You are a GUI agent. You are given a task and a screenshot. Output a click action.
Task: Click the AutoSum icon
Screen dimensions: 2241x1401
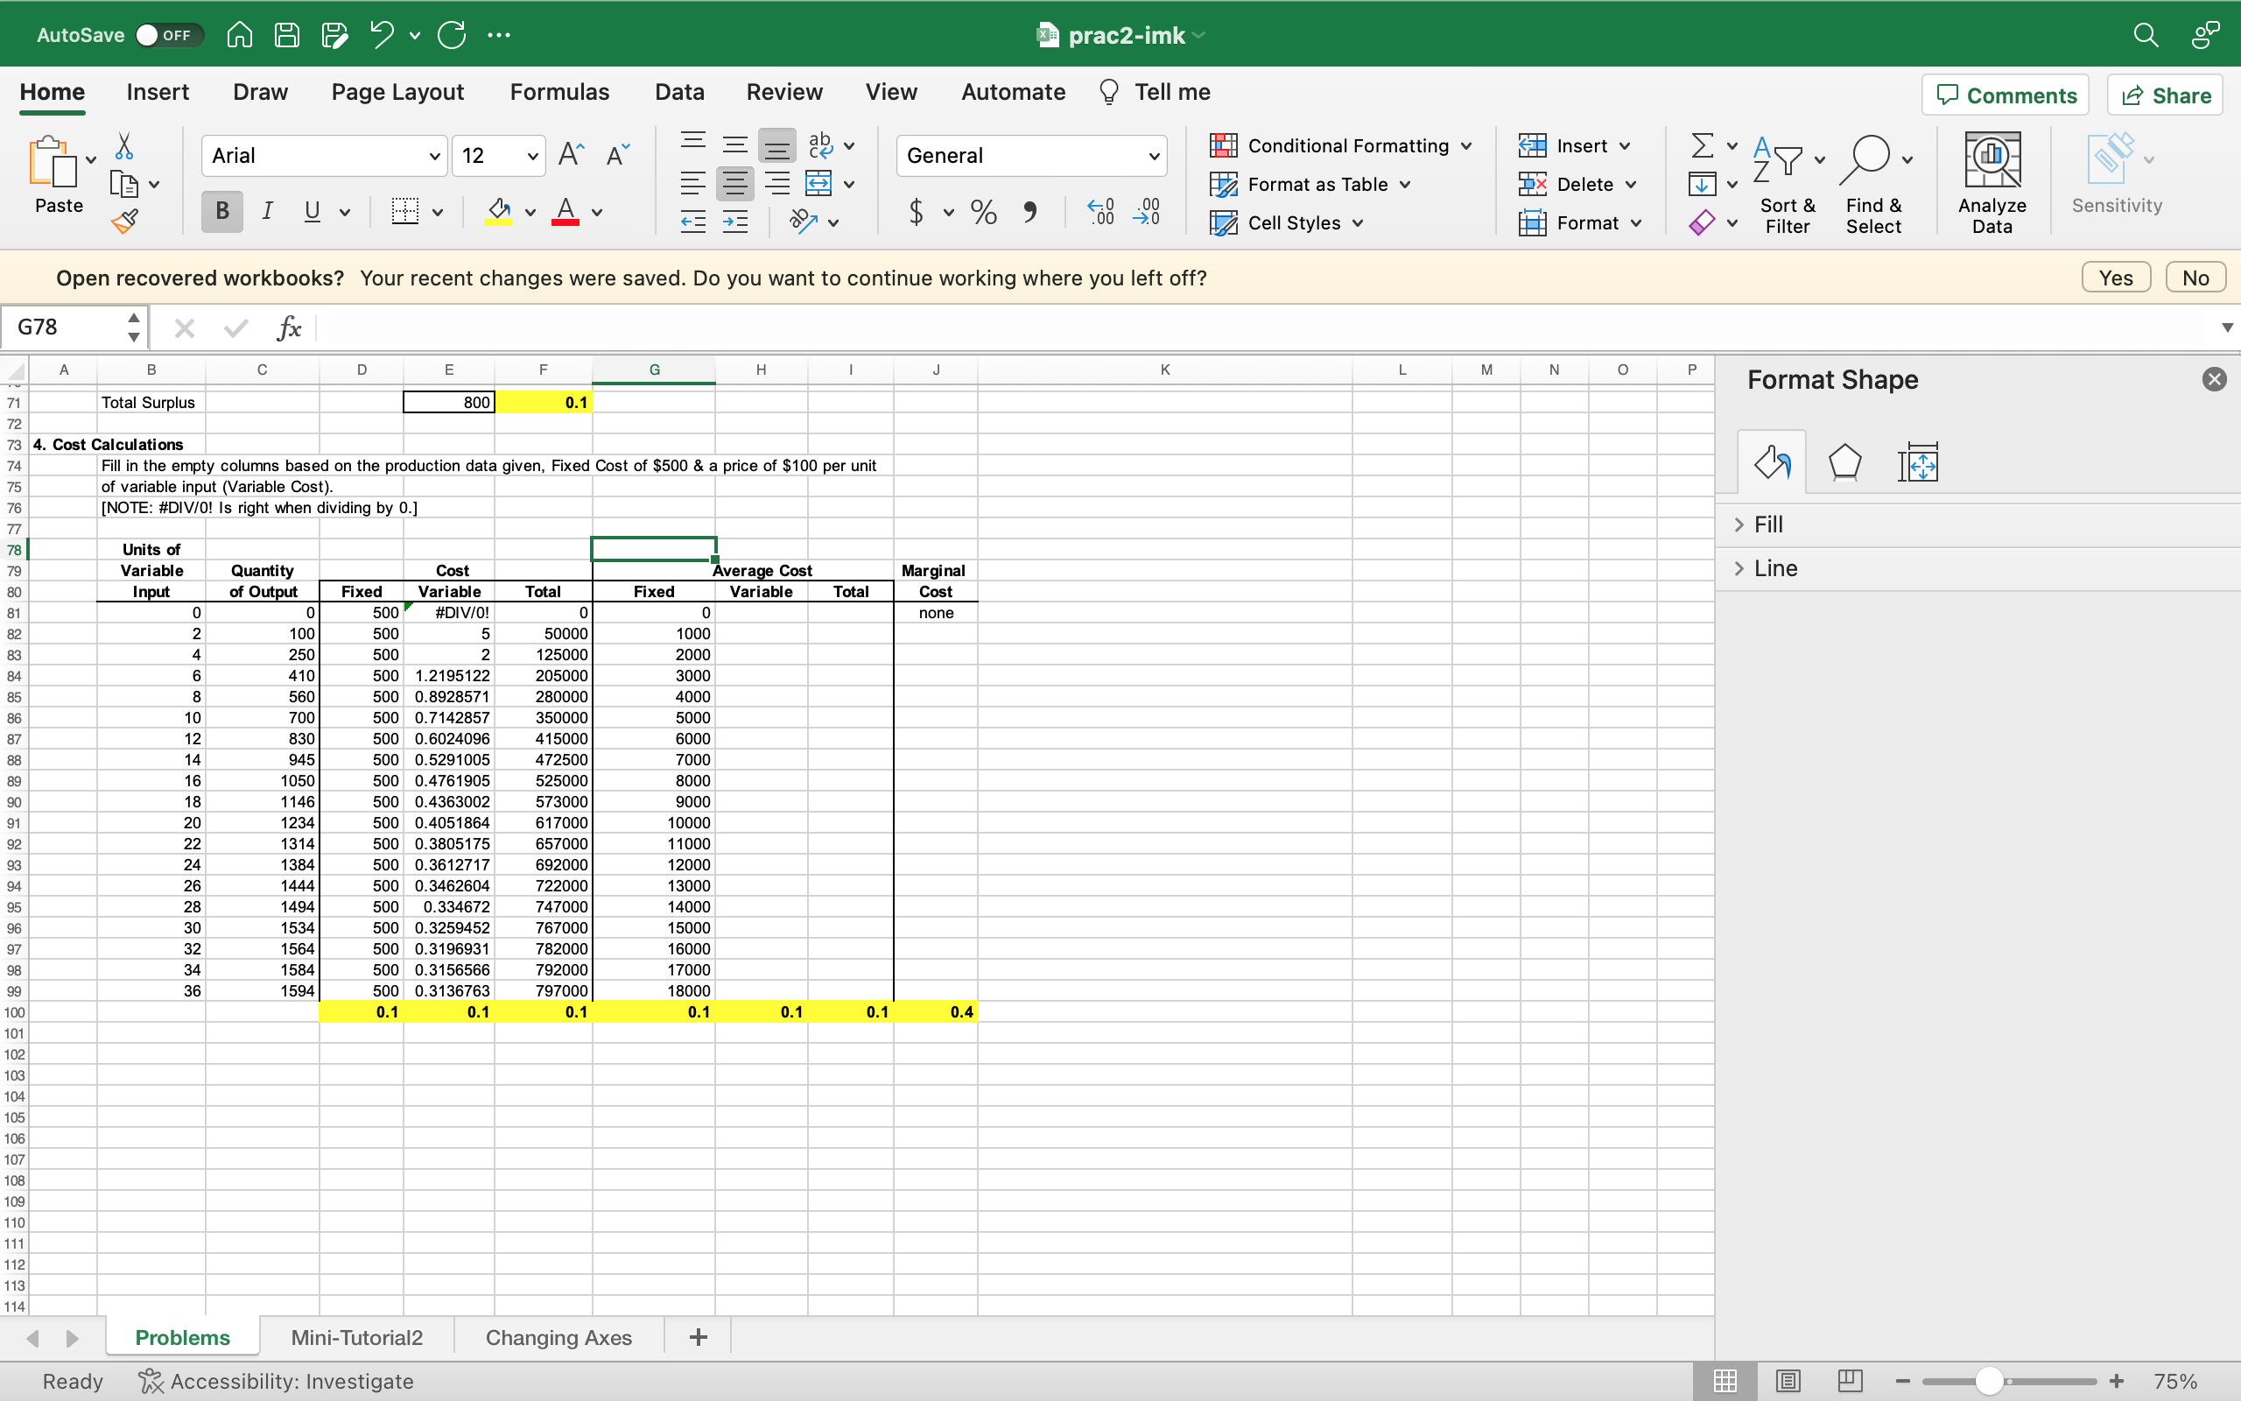click(1700, 145)
